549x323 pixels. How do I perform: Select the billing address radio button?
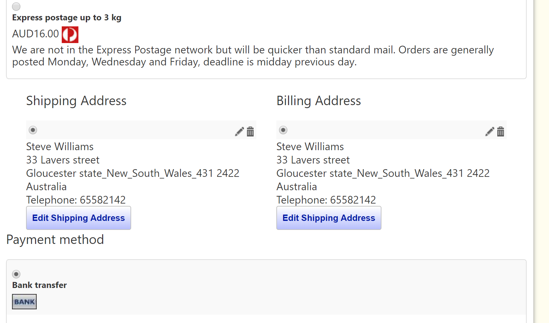pyautogui.click(x=283, y=130)
